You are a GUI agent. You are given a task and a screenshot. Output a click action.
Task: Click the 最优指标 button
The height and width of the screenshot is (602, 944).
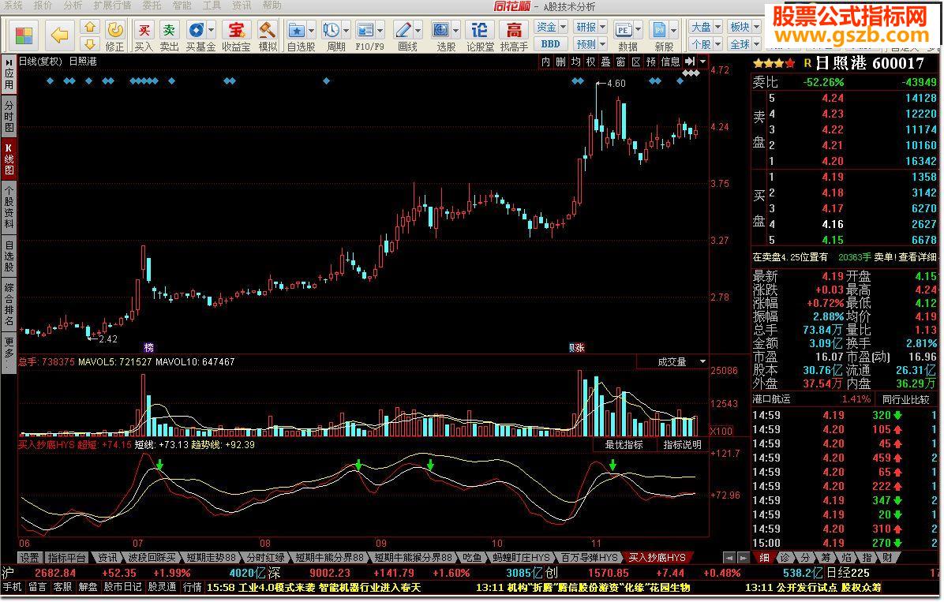tap(623, 445)
